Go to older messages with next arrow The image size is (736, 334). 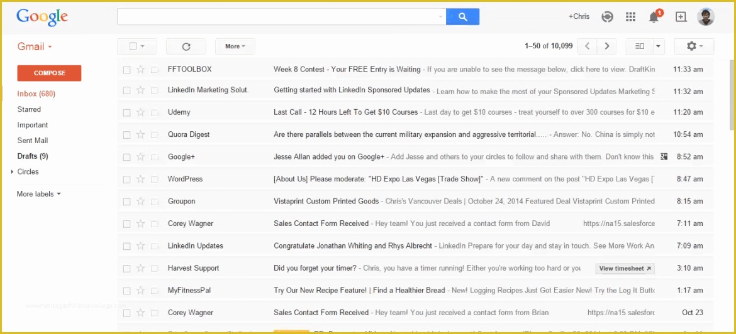tap(607, 46)
